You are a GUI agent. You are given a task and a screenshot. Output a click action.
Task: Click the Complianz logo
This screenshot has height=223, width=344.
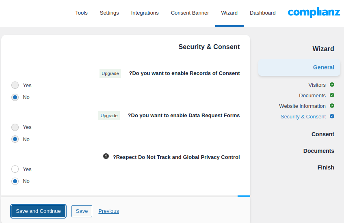click(314, 13)
